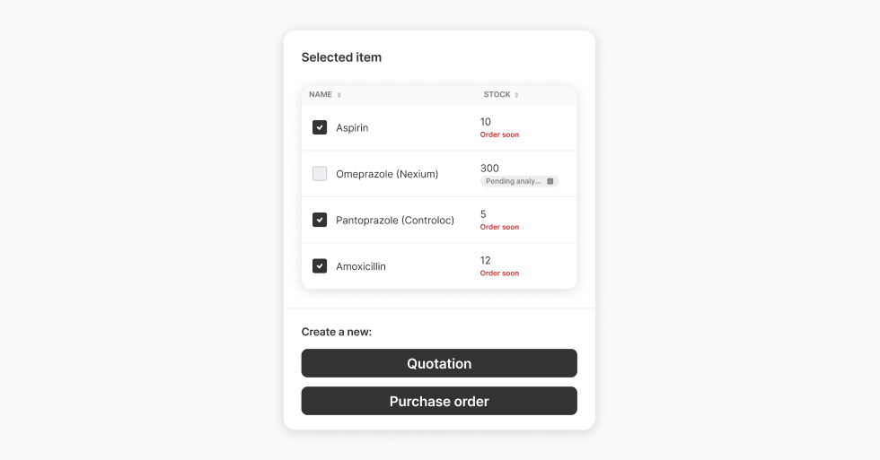Select the Omeprazole (Nexium) row label
880x460 pixels.
387,174
